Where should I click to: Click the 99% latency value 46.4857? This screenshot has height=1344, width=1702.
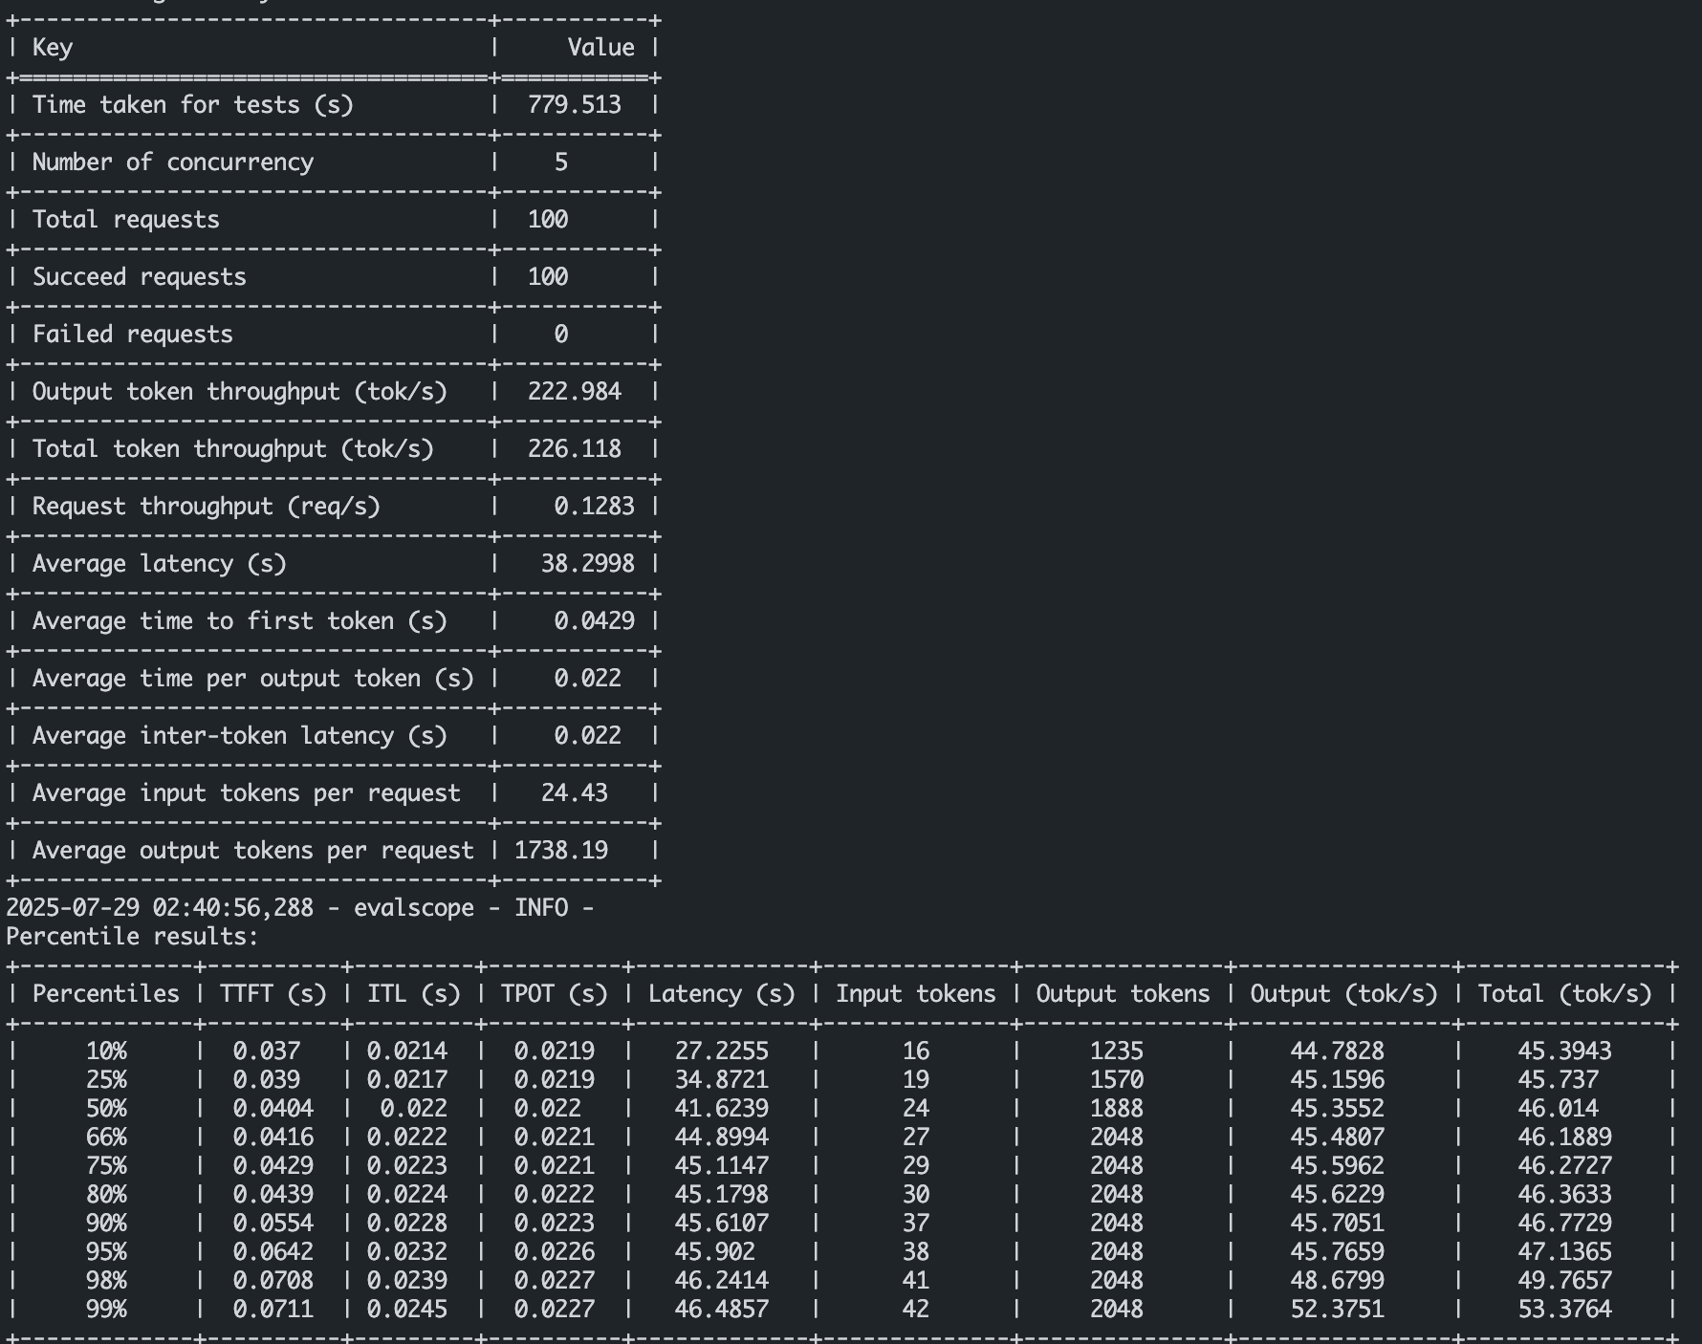pos(721,1310)
